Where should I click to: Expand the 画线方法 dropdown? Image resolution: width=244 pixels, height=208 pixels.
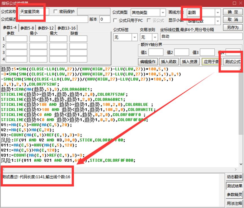click(x=217, y=13)
